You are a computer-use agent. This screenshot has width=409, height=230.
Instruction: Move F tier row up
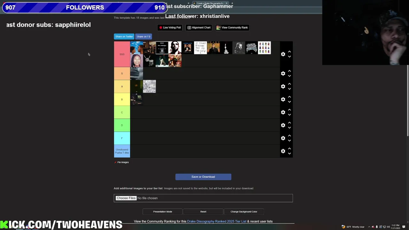click(289, 135)
